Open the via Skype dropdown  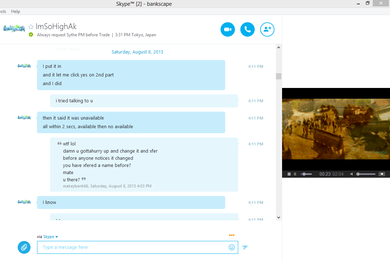click(x=51, y=237)
